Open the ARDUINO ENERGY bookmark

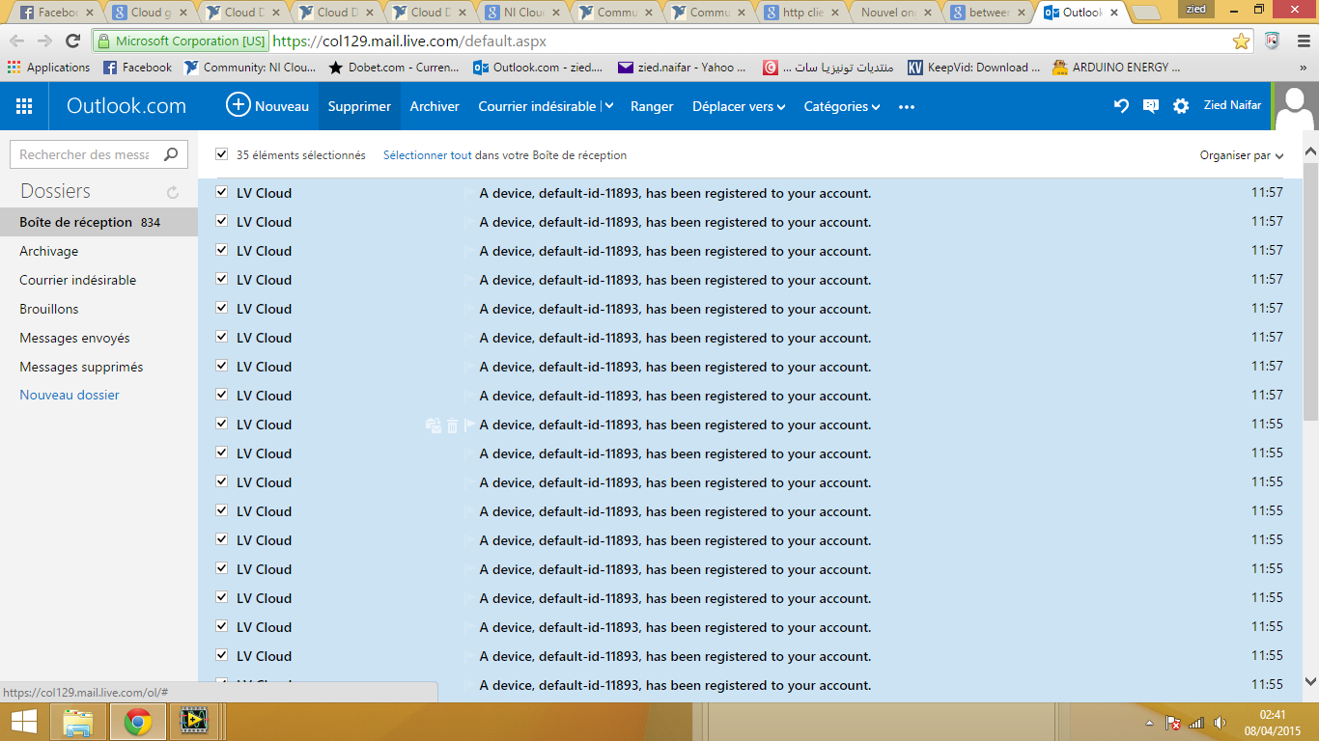[1116, 68]
